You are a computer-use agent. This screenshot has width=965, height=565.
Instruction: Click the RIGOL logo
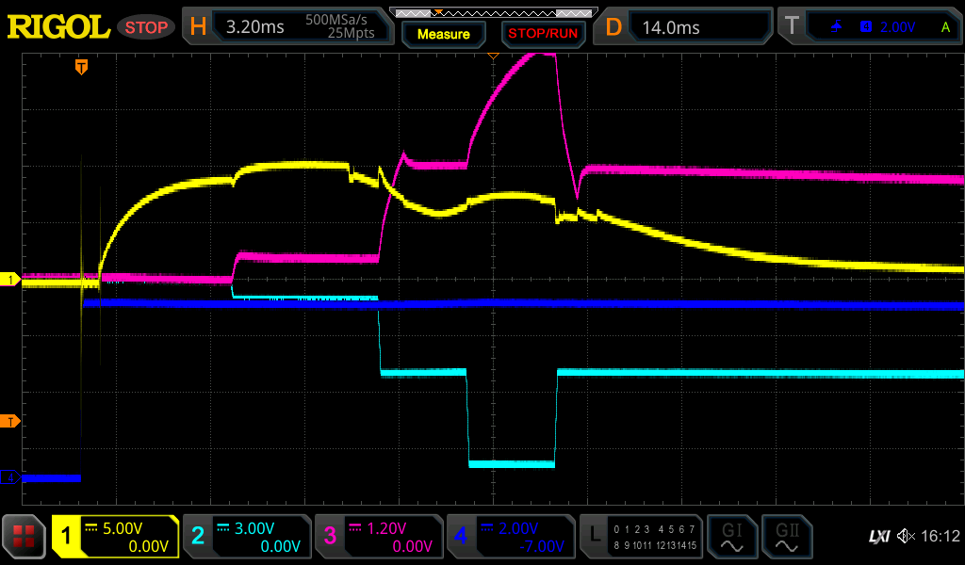(58, 27)
